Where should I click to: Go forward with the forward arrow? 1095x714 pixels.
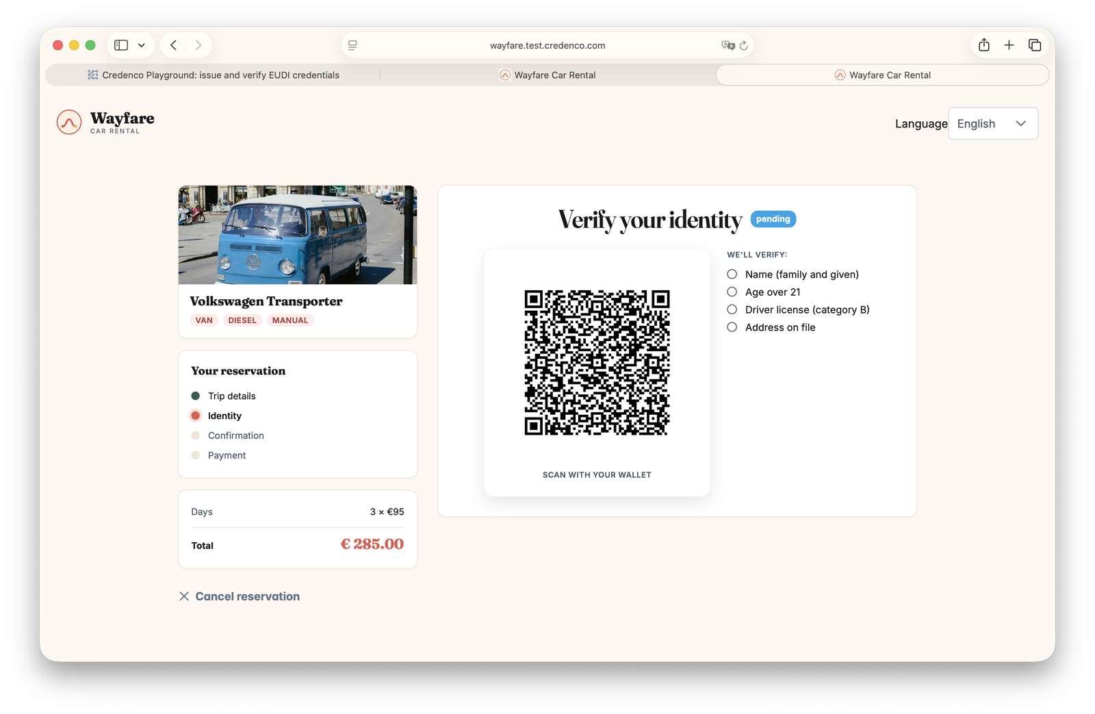click(x=198, y=45)
